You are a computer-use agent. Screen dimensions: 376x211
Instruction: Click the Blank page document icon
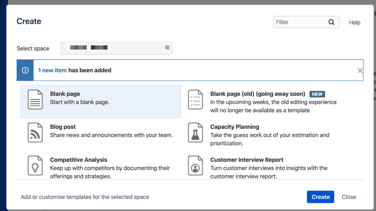point(35,100)
